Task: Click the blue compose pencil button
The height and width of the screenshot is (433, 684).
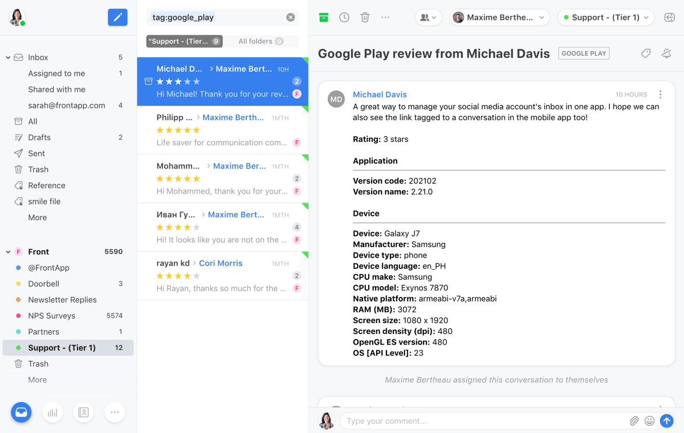Action: tap(117, 17)
